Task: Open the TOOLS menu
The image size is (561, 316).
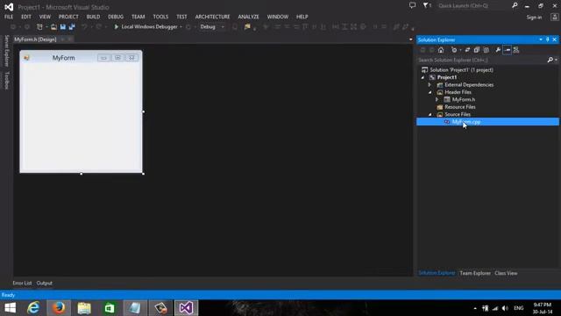Action: point(160,17)
